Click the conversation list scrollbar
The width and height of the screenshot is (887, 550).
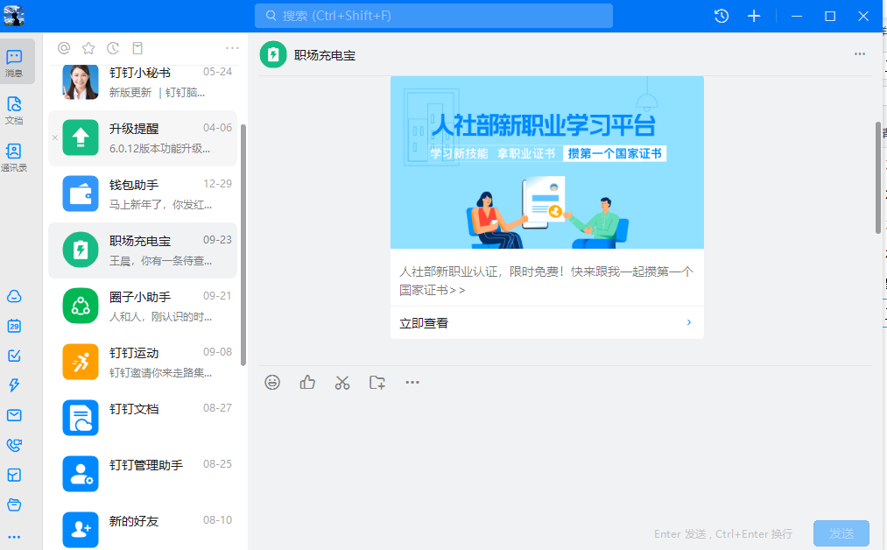coord(243,243)
